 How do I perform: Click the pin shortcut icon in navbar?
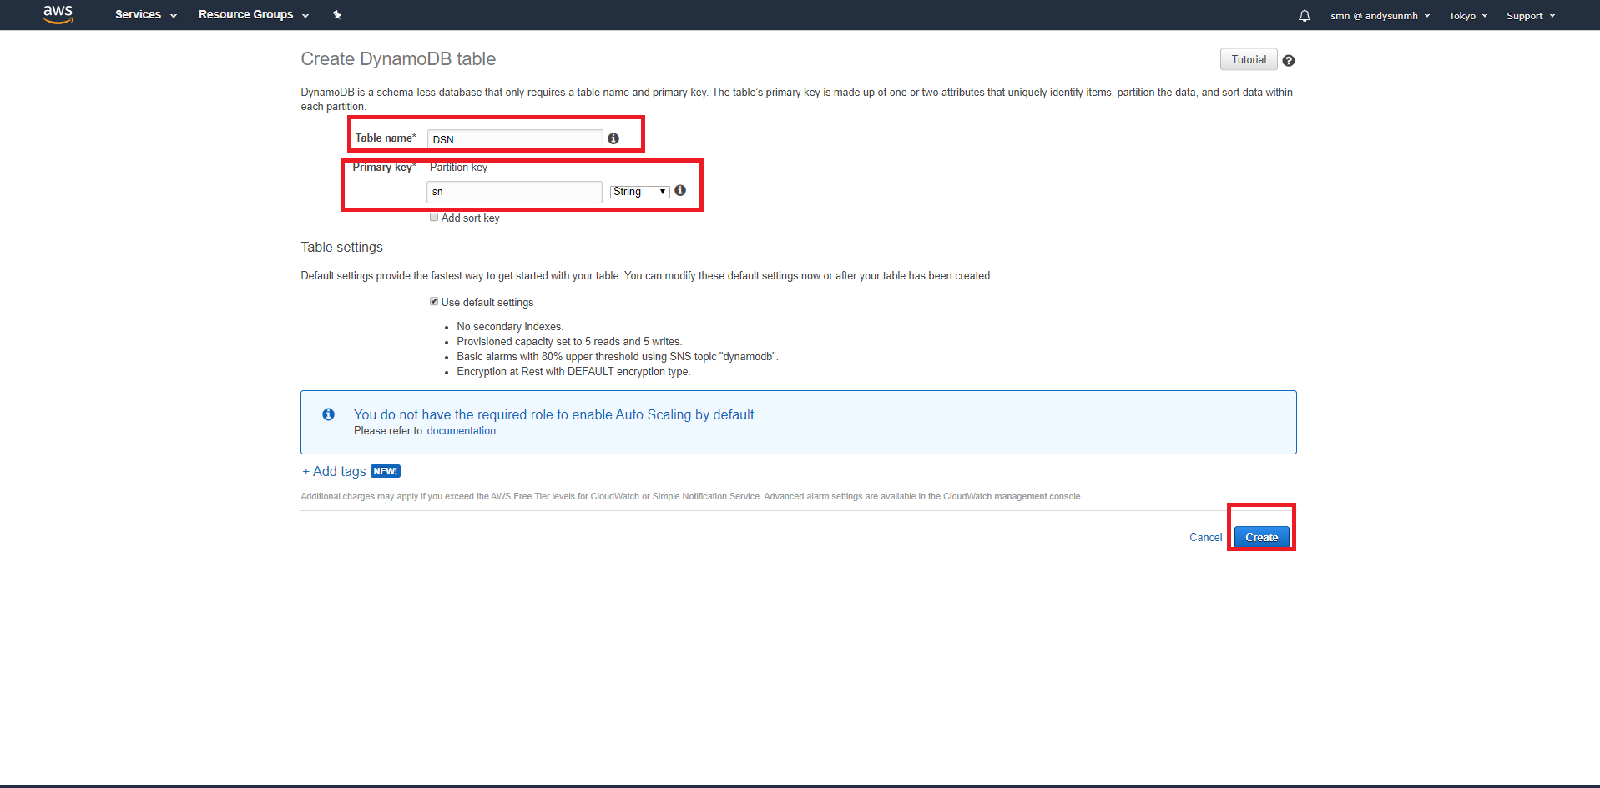337,15
